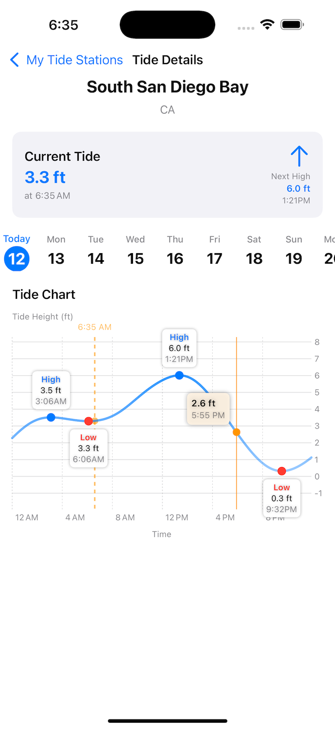
Task: Tap the red 9:32PM low tide dot
Action: (x=282, y=471)
